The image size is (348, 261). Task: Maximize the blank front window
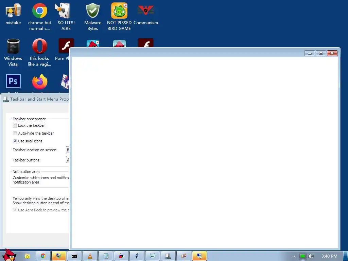click(x=321, y=53)
